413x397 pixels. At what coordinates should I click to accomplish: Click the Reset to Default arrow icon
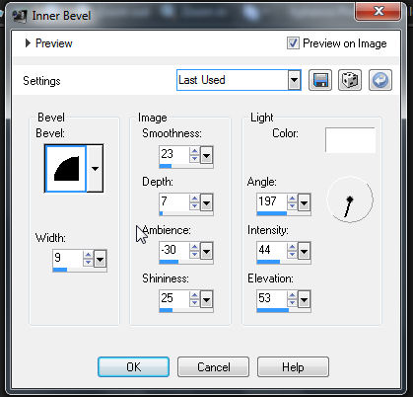(380, 80)
